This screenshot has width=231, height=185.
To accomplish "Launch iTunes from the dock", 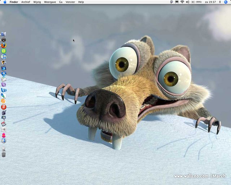I will pyautogui.click(x=4, y=56).
